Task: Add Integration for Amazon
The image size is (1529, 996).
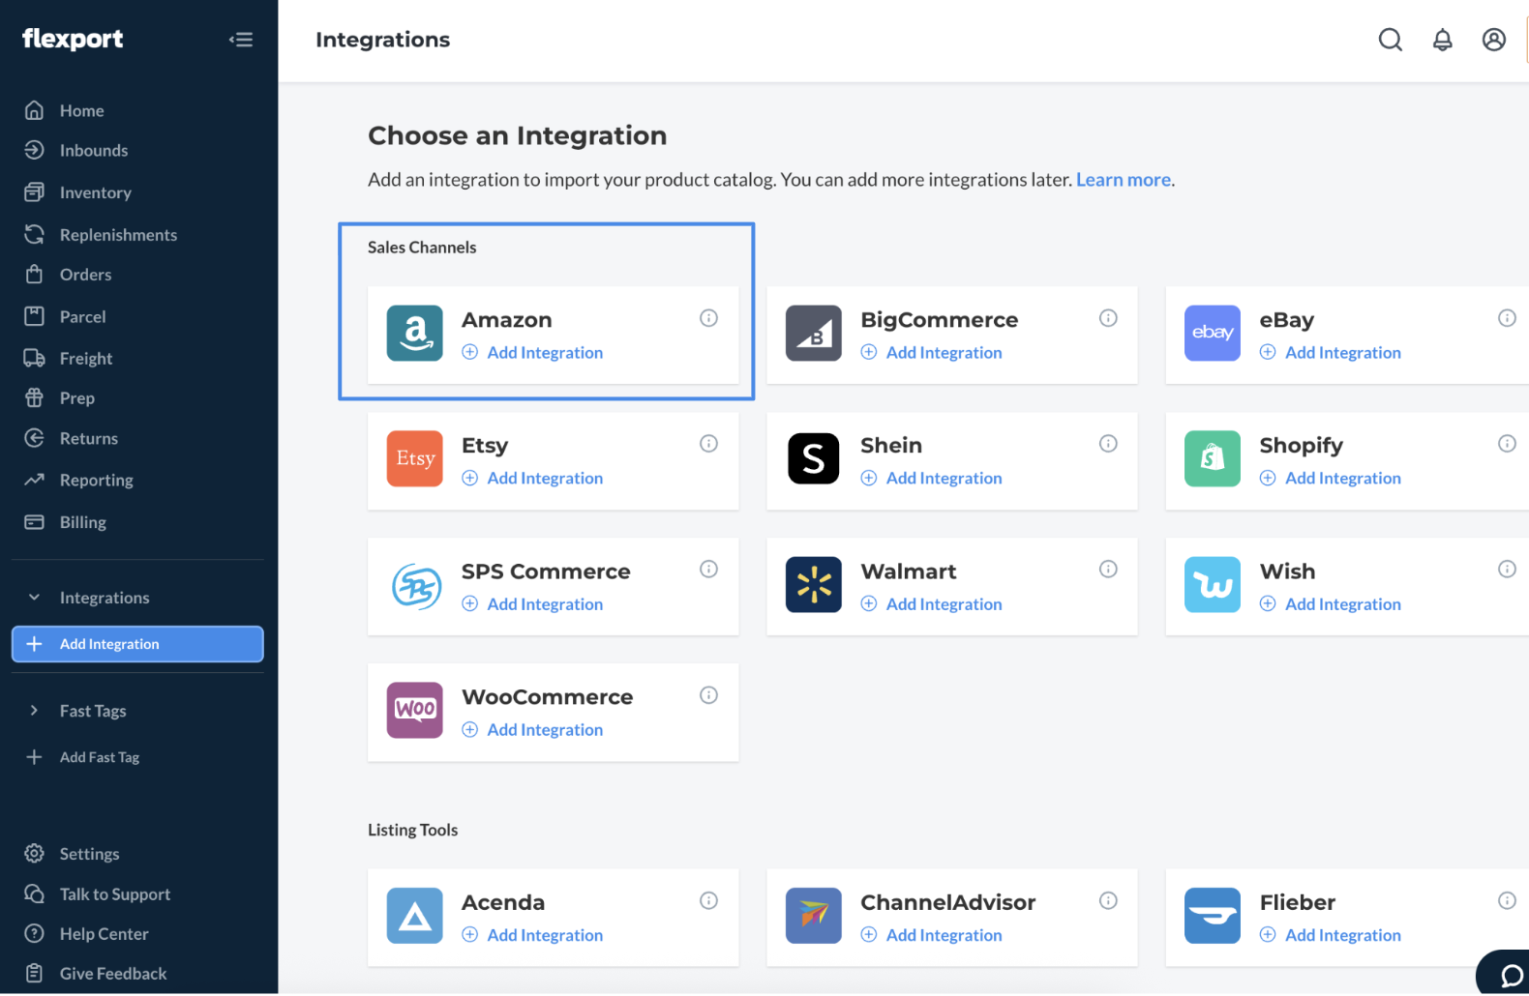Action: tap(532, 353)
